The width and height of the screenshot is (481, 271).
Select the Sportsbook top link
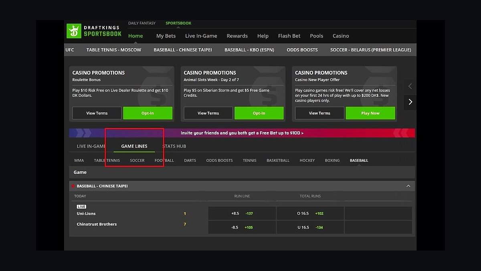point(178,23)
